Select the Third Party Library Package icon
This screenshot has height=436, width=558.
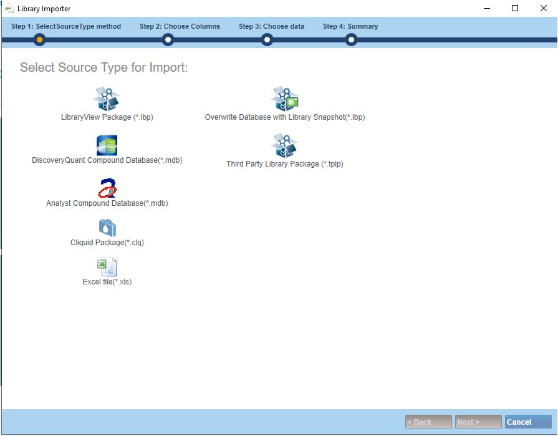click(285, 145)
